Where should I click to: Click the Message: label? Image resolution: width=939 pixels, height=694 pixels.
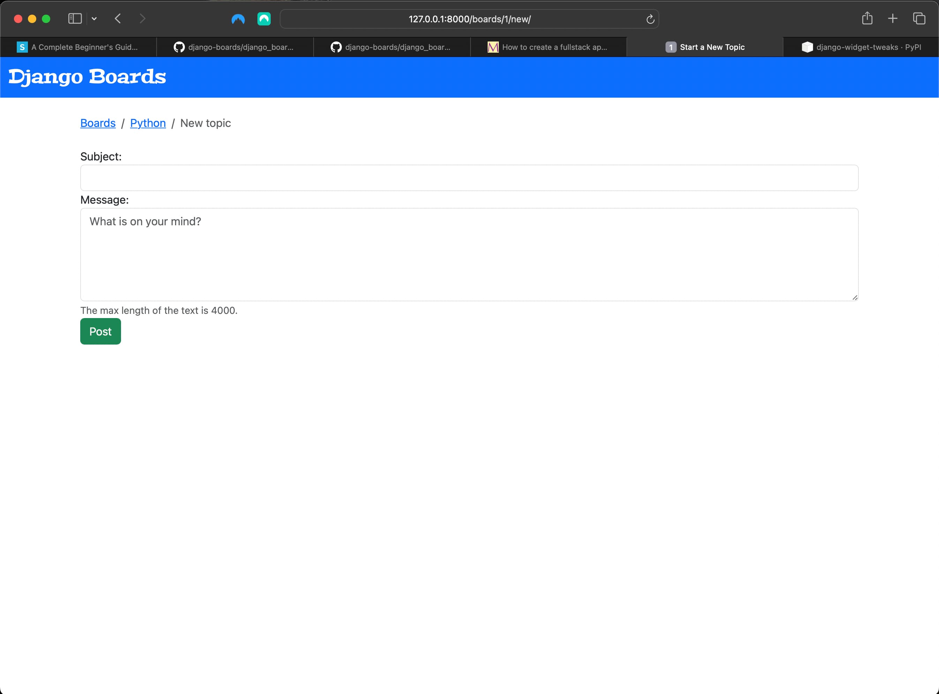(105, 200)
